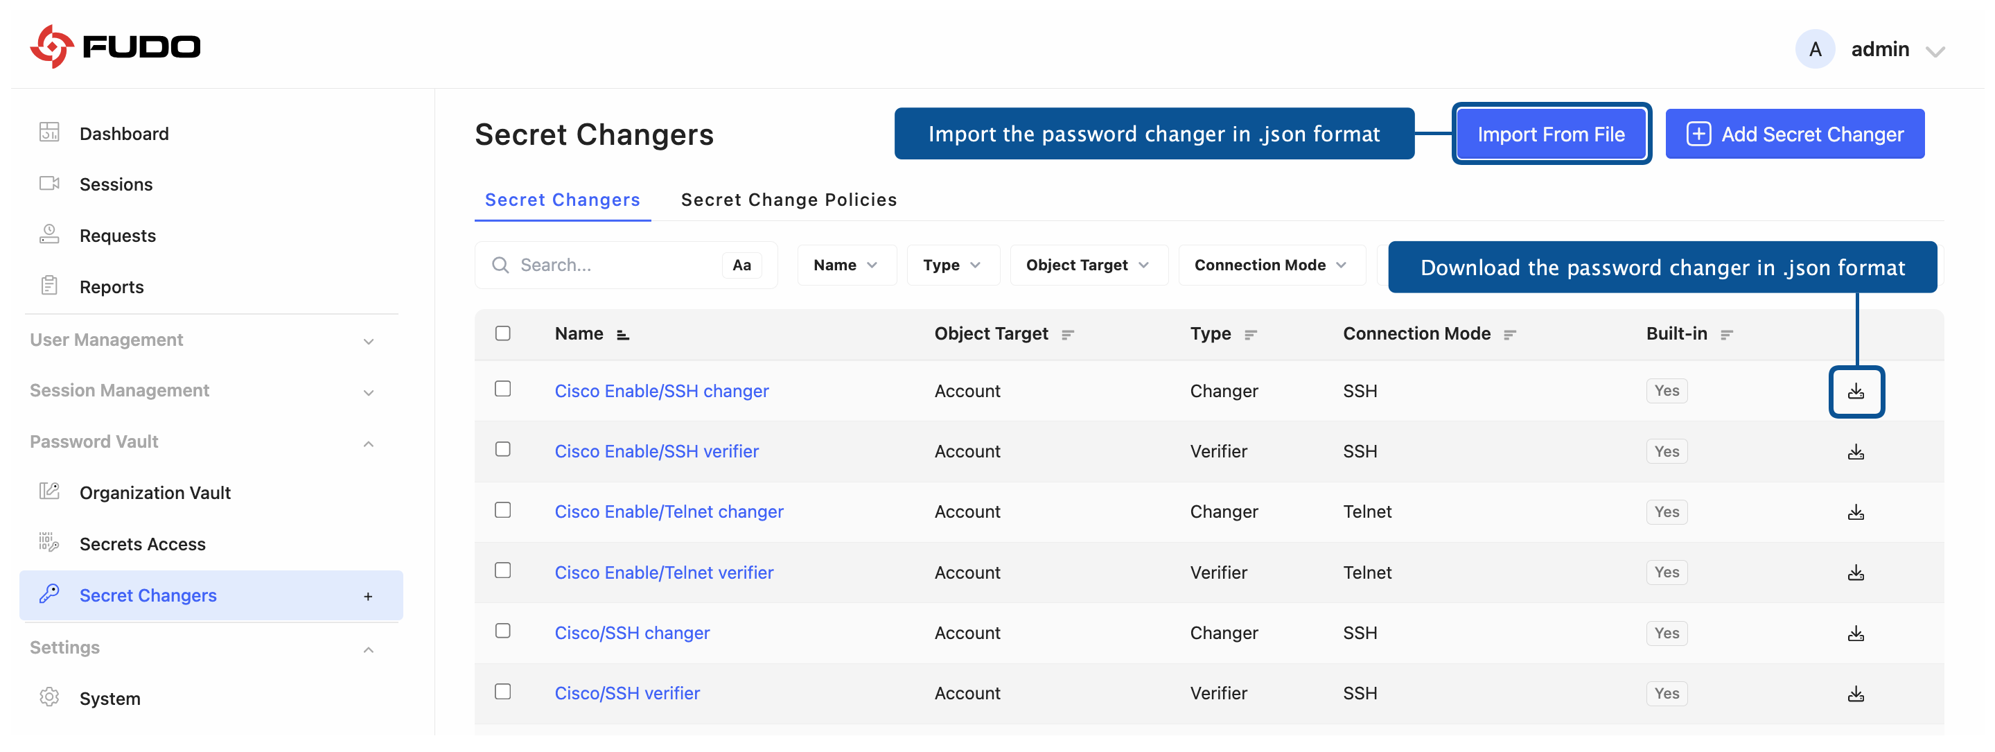Toggle the Aa case-sensitive search option

click(741, 265)
